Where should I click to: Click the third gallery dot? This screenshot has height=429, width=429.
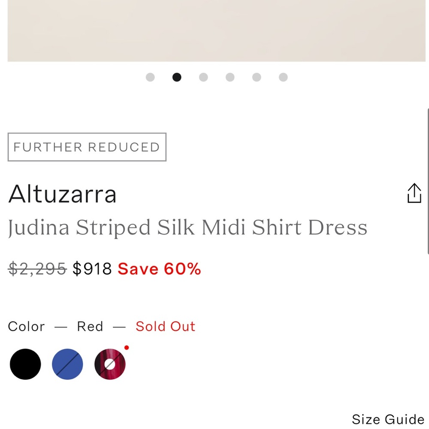pyautogui.click(x=203, y=77)
